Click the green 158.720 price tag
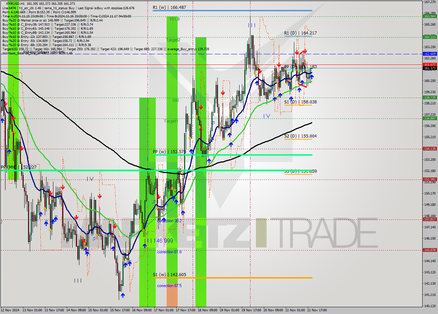The height and width of the screenshot is (314, 438). click(430, 98)
